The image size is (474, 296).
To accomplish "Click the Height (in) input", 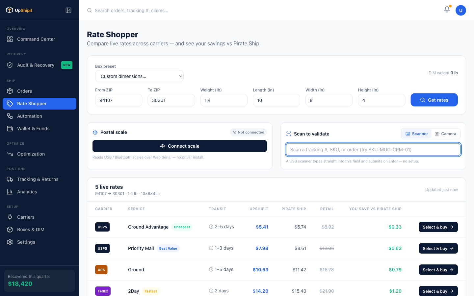I will [382, 100].
